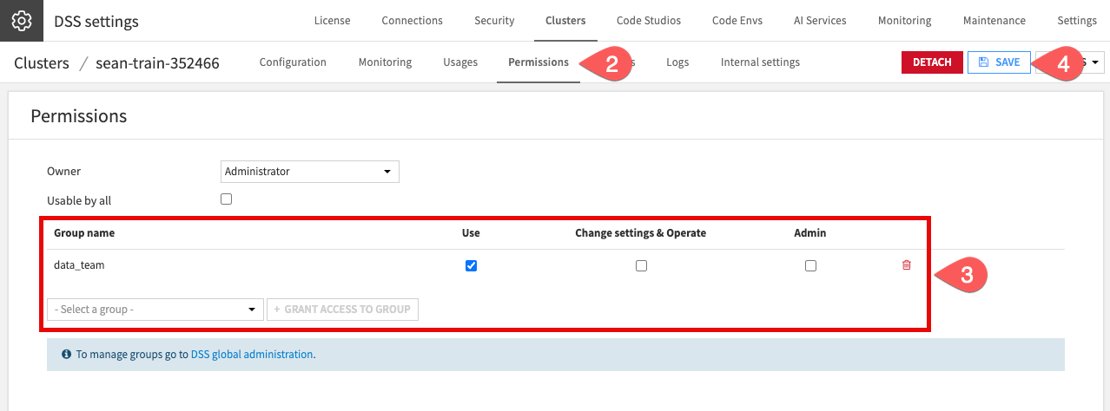Click the Group name column header

84,233
